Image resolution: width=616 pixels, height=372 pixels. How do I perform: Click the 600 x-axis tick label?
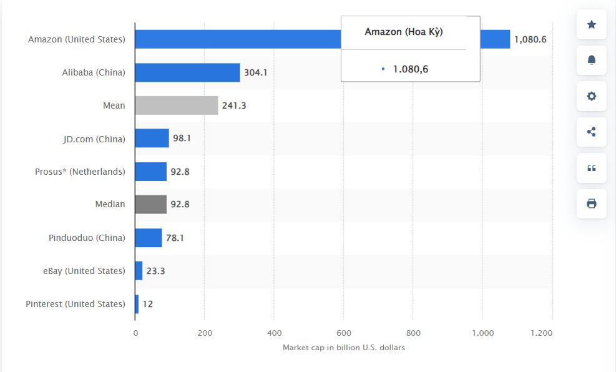click(x=344, y=333)
